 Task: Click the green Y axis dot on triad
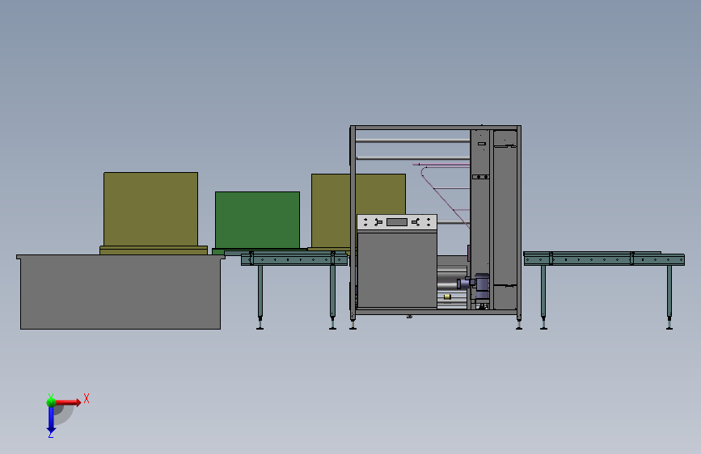[51, 402]
